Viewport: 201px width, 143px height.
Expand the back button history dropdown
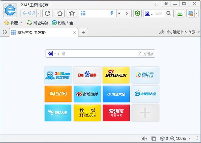point(38,13)
